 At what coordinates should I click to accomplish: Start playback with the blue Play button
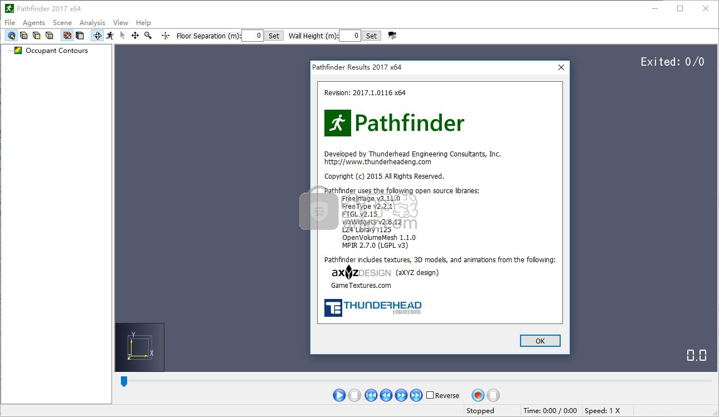tap(339, 395)
